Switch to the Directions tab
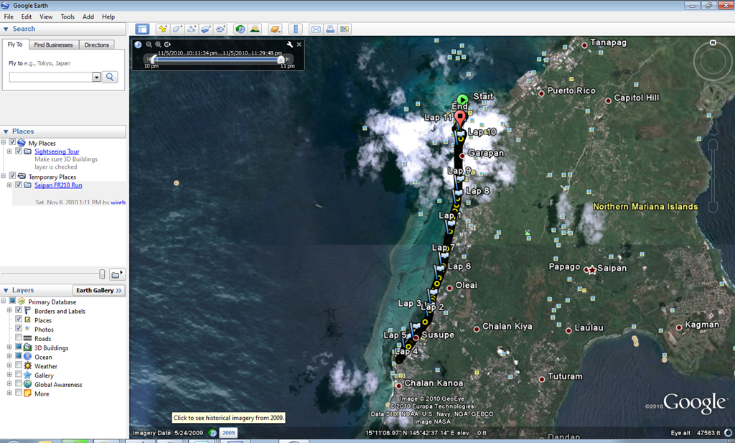This screenshot has width=735, height=443. click(97, 45)
